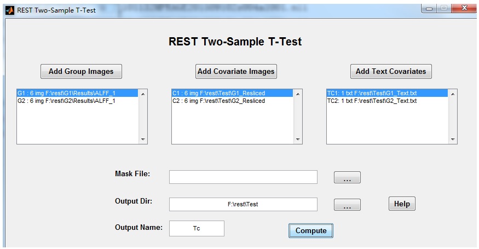Open browse button for Output Dir

[x=347, y=205]
